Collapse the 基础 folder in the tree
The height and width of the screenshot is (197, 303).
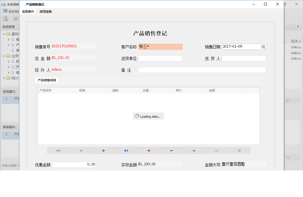point(4,33)
